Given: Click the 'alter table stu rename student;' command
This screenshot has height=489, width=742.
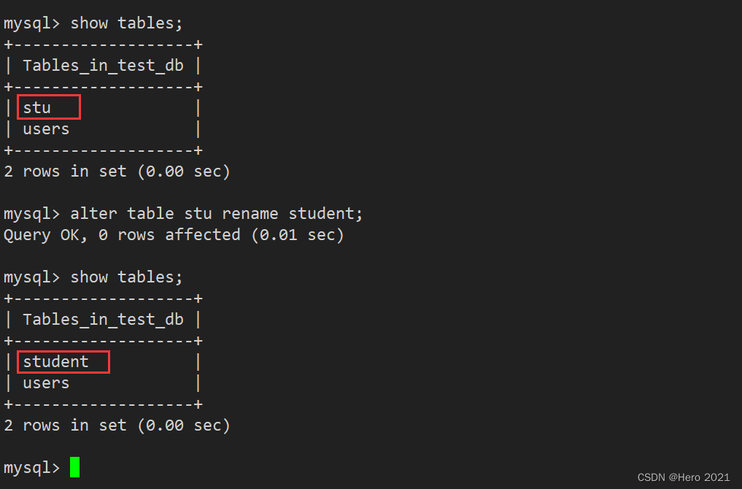Looking at the screenshot, I should pos(217,214).
